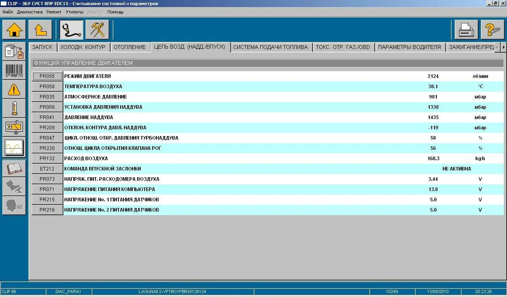Click the back/up arrow icon
This screenshot has width=507, height=297.
coord(40,30)
